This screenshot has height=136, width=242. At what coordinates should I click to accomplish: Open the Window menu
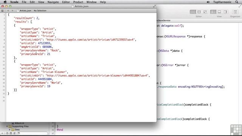pos(92,2)
